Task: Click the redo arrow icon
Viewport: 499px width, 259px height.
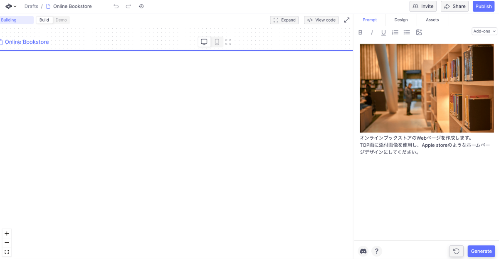Action: (x=128, y=6)
